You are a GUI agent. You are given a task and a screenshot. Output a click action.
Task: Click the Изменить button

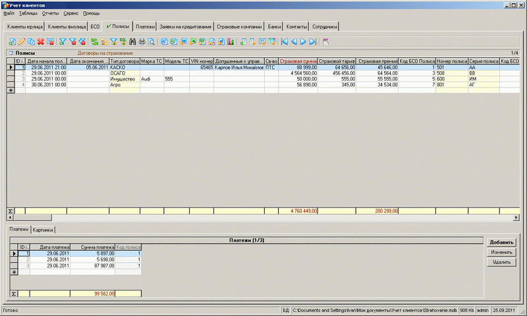[x=501, y=252]
